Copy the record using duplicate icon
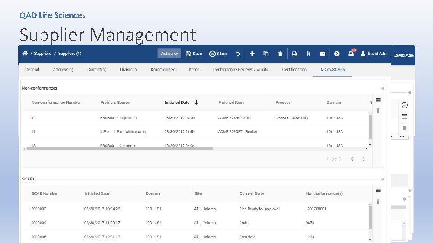The height and width of the screenshot is (243, 433). click(266, 54)
